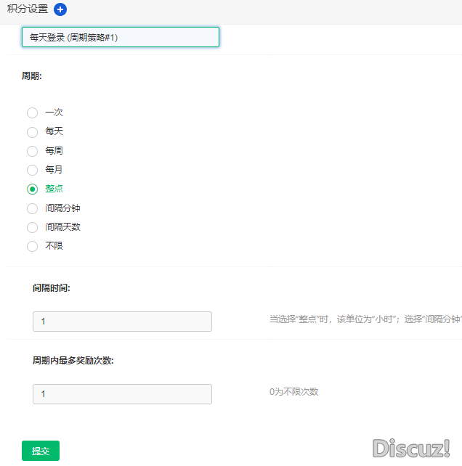Image resolution: width=462 pixels, height=466 pixels.
Task: Focus the 每天登录 (周期策略#1) name field
Action: click(121, 37)
